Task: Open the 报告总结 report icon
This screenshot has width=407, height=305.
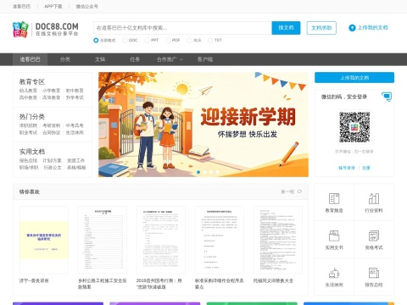Action: coord(374,273)
